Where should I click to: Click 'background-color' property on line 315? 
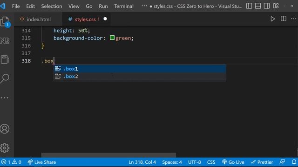78,38
